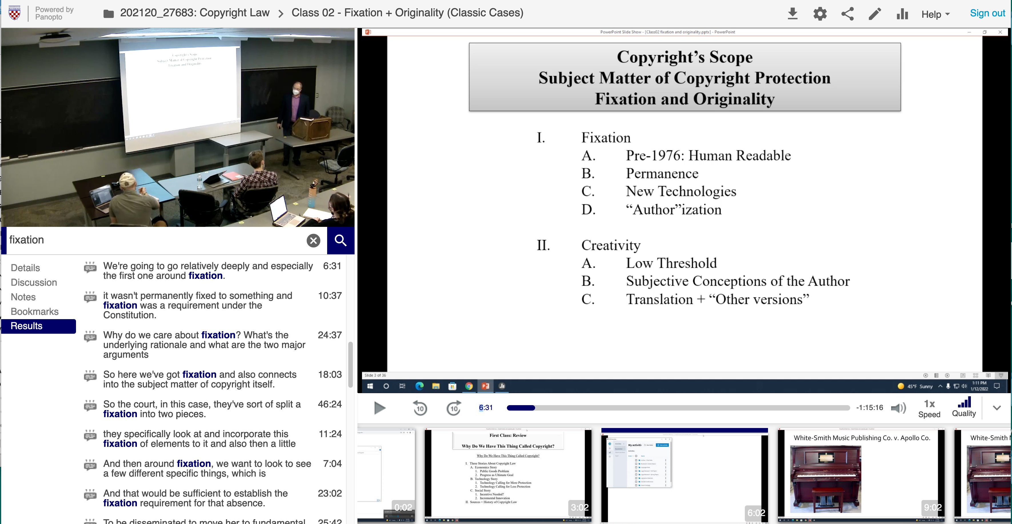Image resolution: width=1012 pixels, height=524 pixels.
Task: Open the stats bar chart icon
Action: 902,14
